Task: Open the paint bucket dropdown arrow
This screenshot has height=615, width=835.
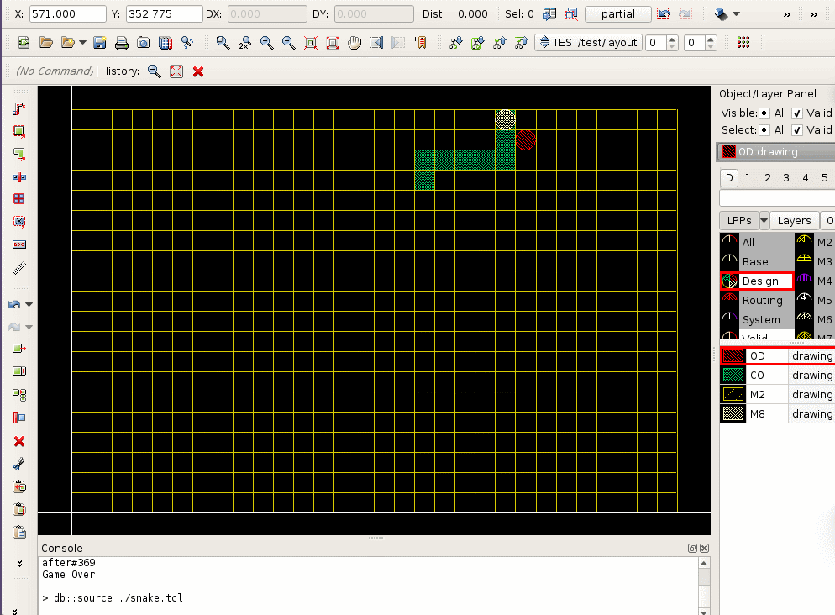Action: (x=737, y=13)
